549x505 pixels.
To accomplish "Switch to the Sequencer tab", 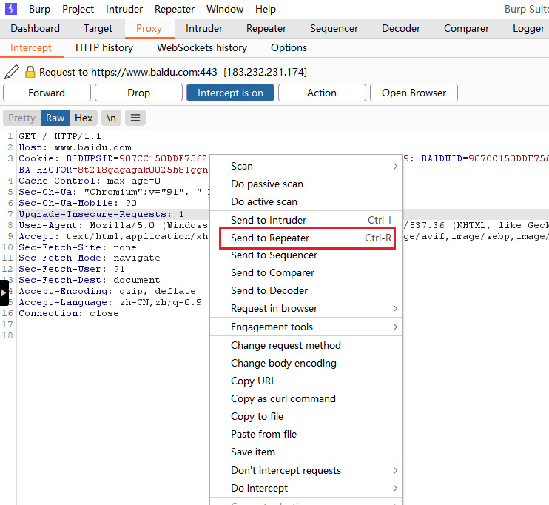I will pos(334,28).
